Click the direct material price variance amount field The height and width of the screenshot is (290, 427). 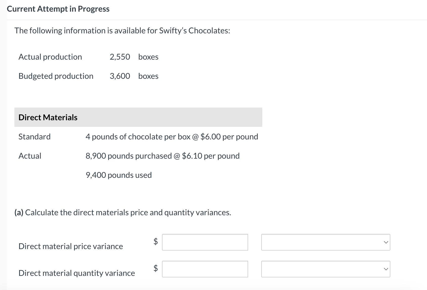[205, 242]
